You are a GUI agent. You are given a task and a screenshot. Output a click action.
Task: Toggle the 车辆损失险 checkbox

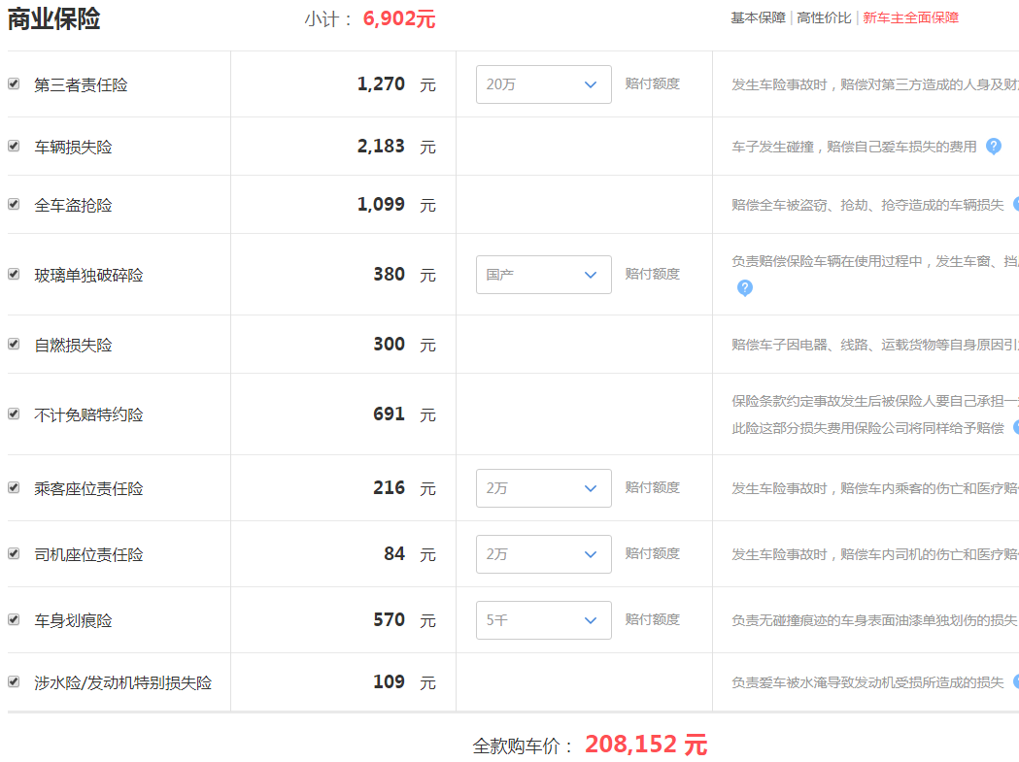click(14, 147)
